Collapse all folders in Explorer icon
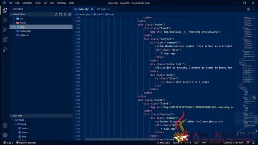Image resolution: width=258 pixels, height=145 pixels. pyautogui.click(x=70, y=14)
